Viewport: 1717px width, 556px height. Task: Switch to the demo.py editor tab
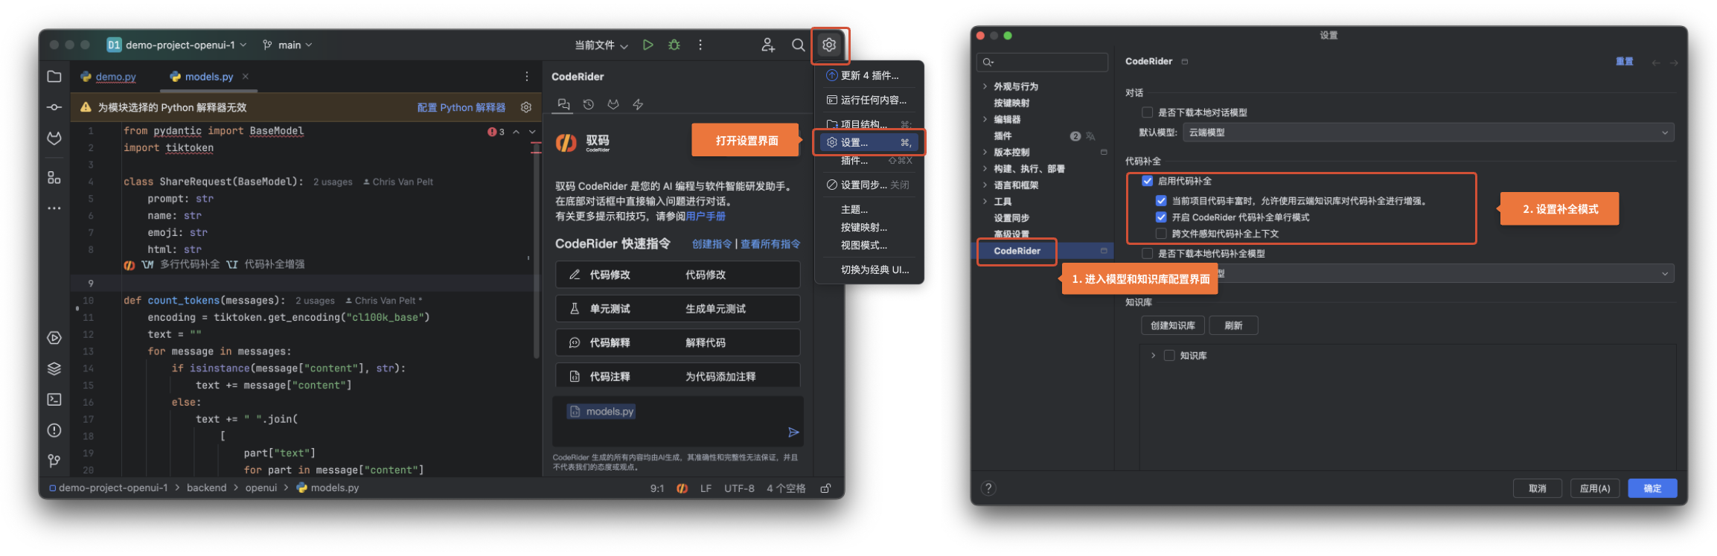click(109, 77)
